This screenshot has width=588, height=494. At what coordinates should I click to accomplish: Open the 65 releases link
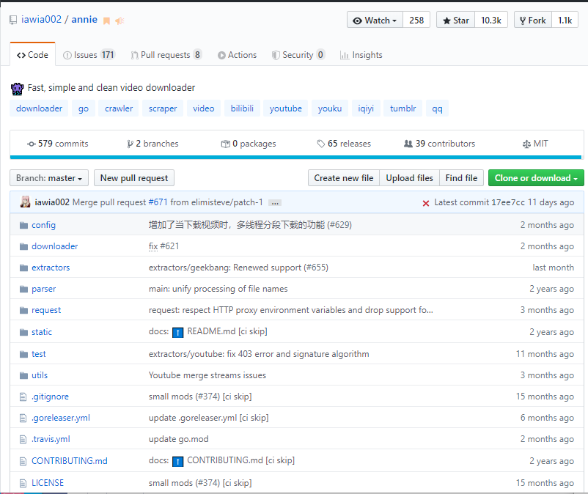[344, 144]
